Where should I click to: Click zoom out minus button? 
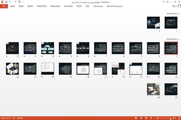click(155, 118)
